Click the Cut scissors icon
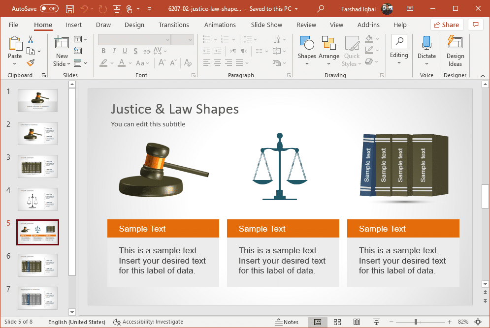 (x=31, y=40)
